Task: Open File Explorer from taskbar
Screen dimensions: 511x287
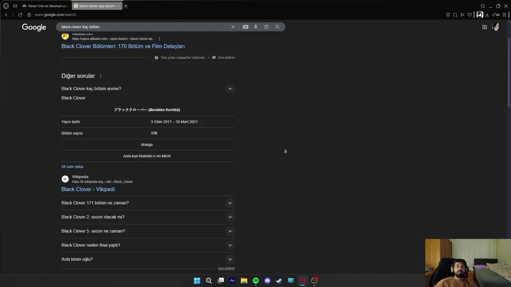Action: coord(244,281)
